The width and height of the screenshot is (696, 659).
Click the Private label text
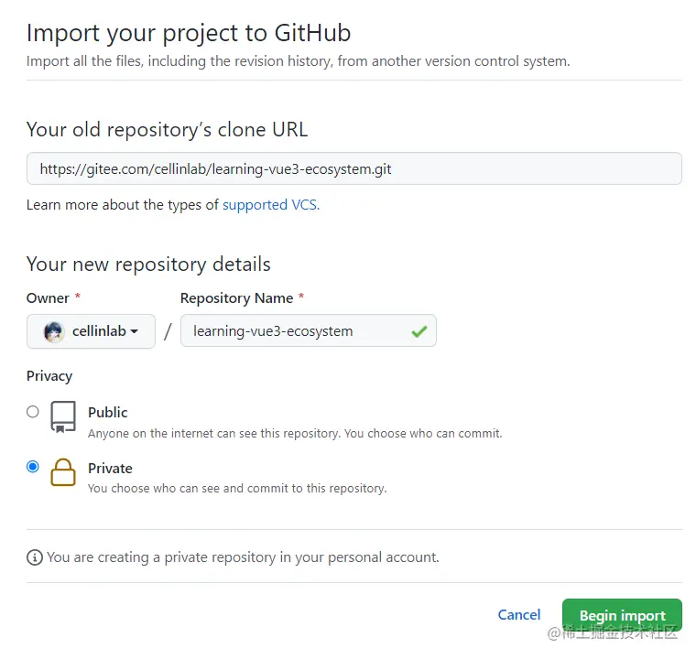click(x=110, y=469)
